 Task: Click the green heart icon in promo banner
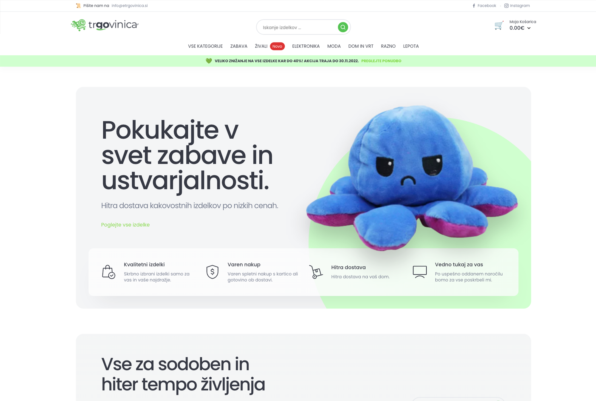tap(209, 61)
